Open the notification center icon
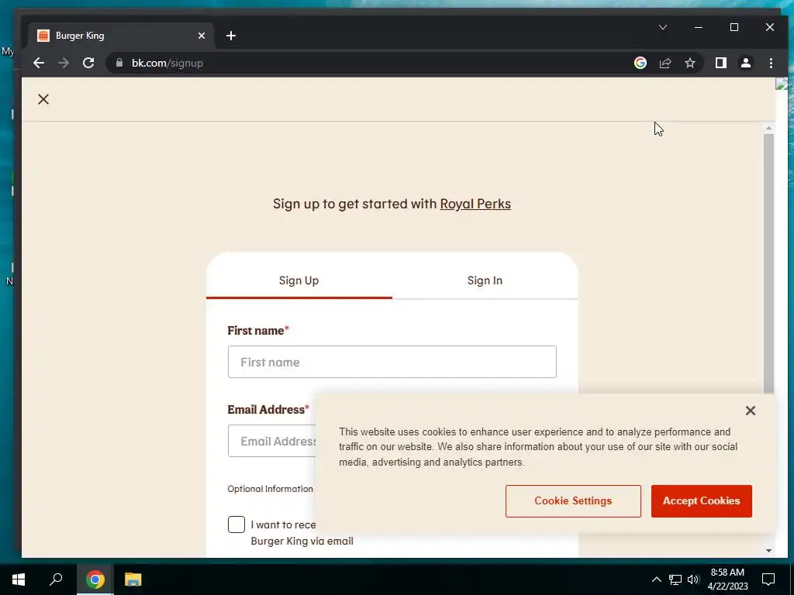The width and height of the screenshot is (794, 595). click(x=768, y=580)
